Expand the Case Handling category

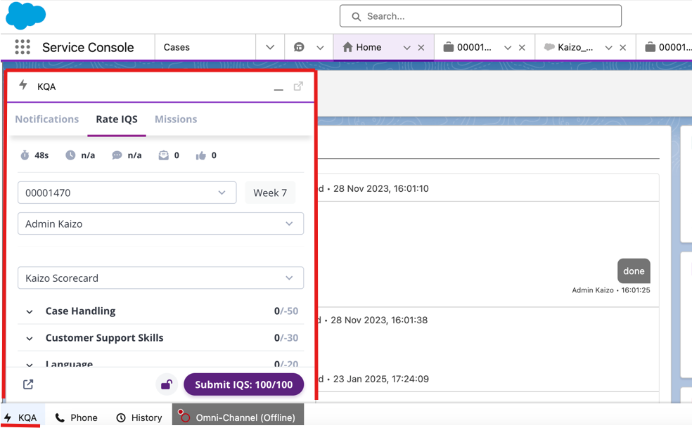pos(29,311)
